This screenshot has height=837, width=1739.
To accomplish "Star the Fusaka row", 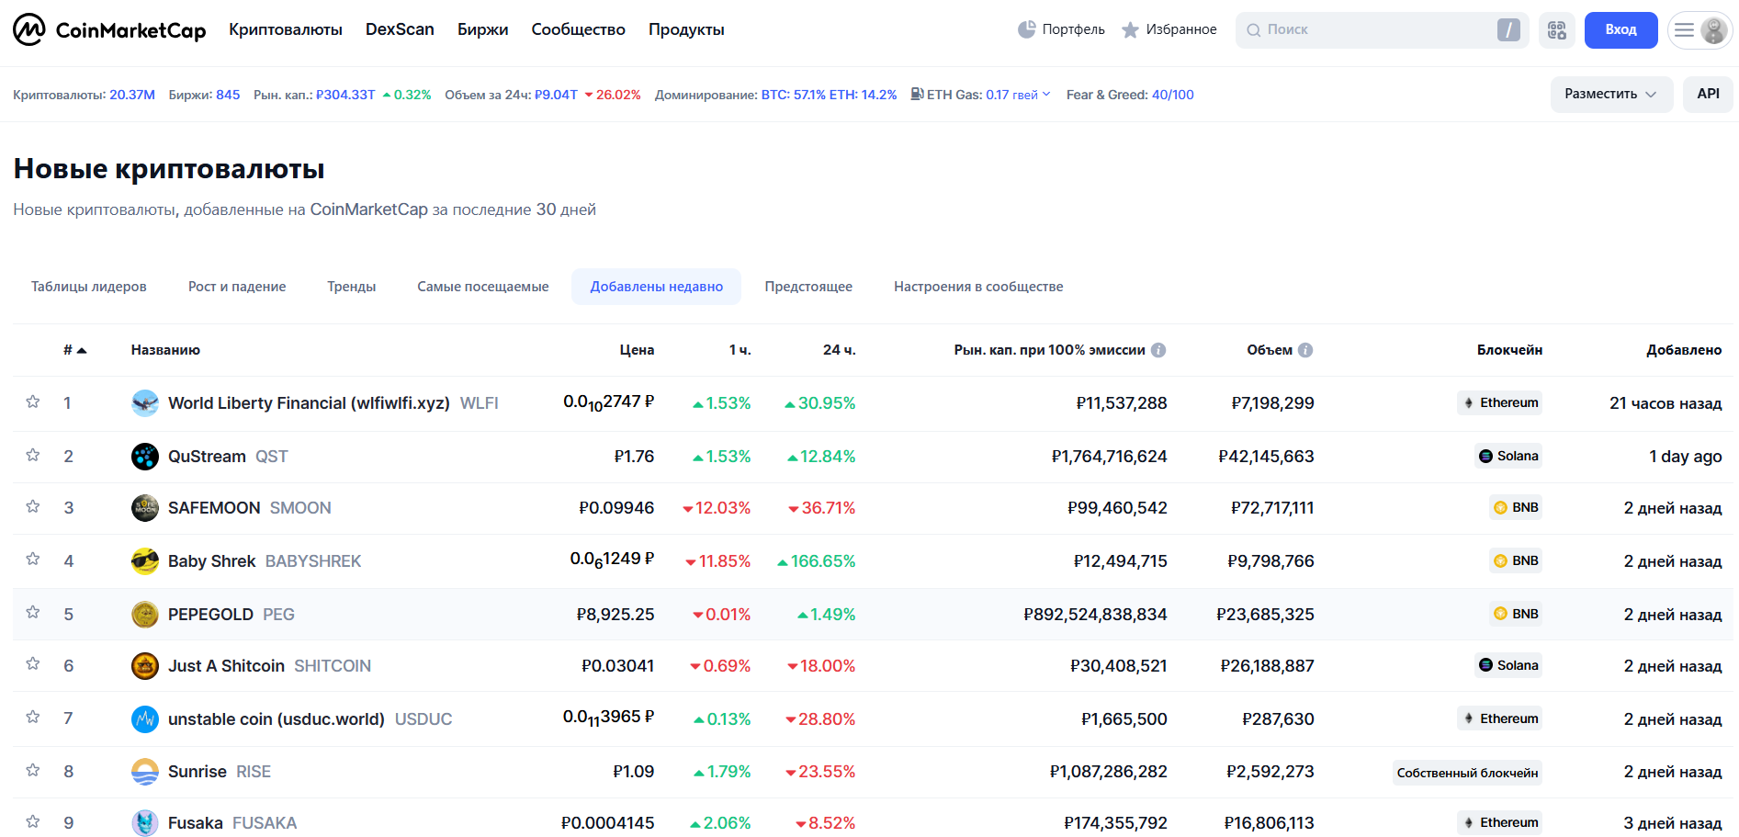I will (x=33, y=822).
